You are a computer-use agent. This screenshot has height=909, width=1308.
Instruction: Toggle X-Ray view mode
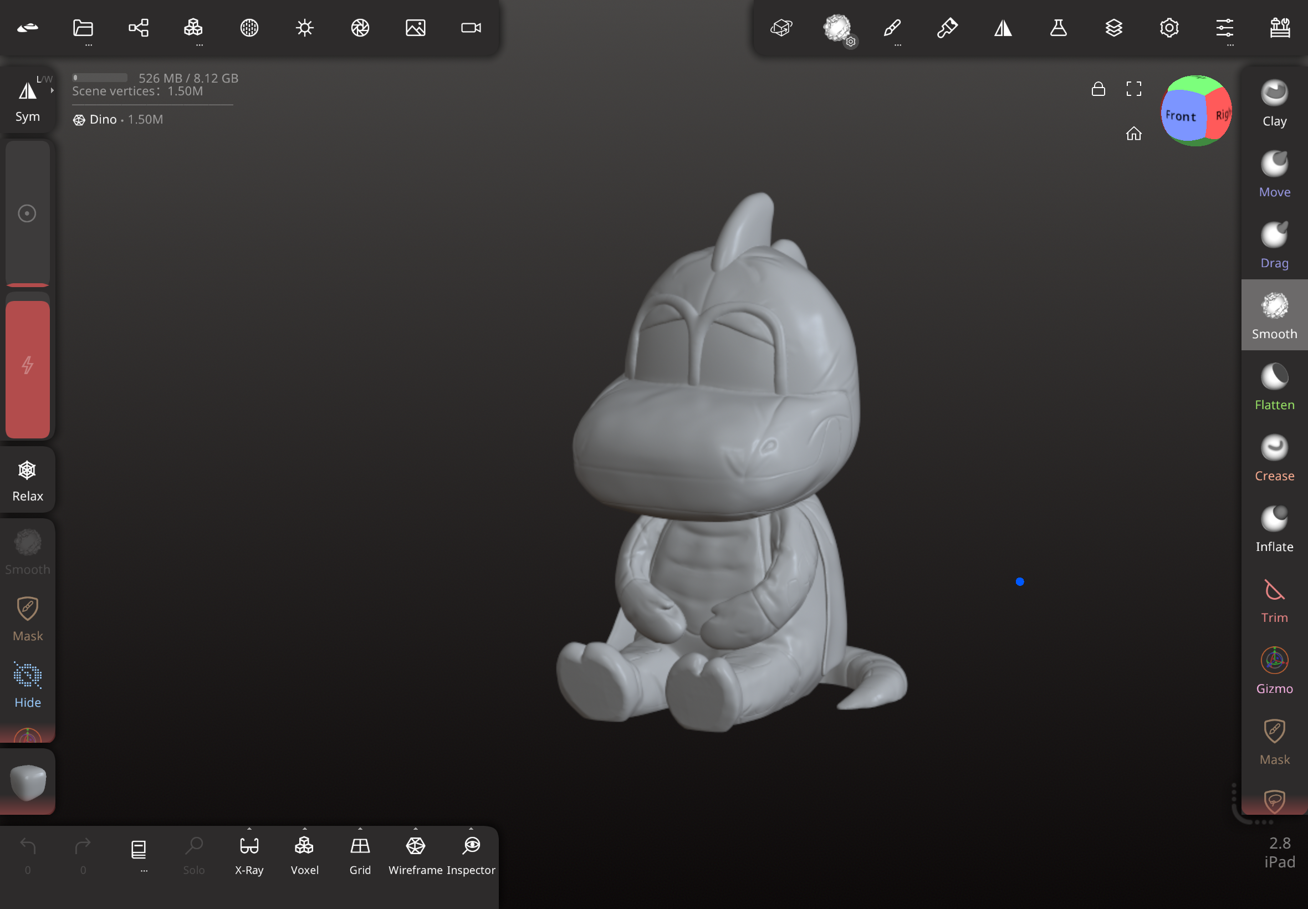click(x=249, y=854)
